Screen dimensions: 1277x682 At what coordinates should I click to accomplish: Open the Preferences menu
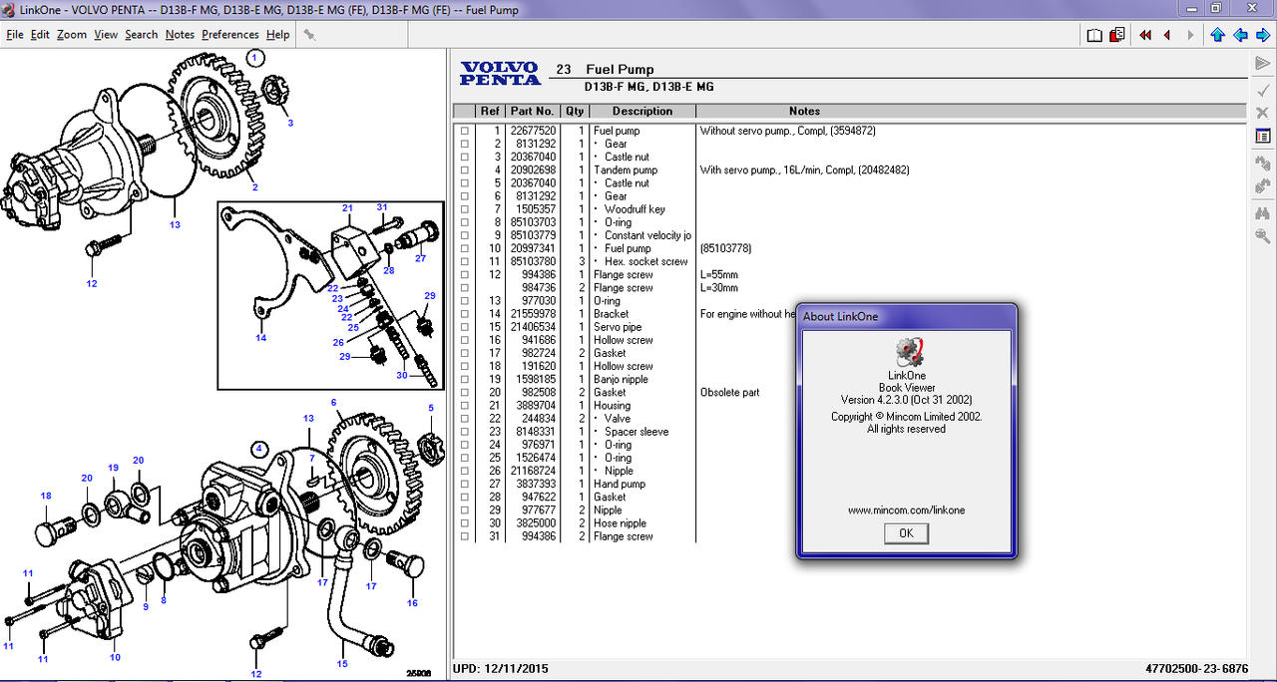click(230, 34)
